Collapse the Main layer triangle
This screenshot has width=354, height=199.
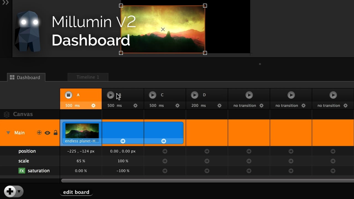click(8, 133)
